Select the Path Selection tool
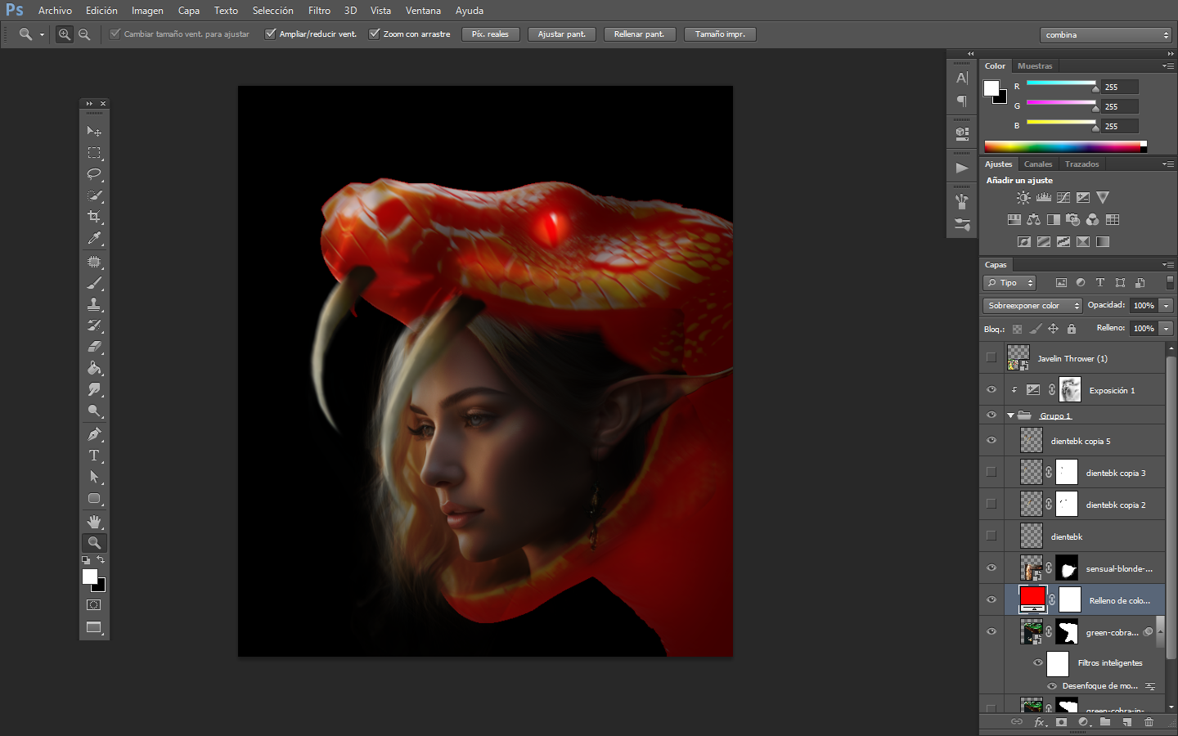The height and width of the screenshot is (736, 1178). pyautogui.click(x=94, y=477)
